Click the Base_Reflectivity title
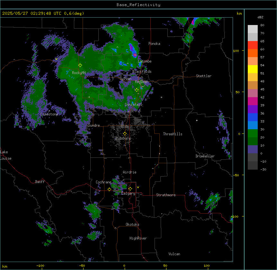The height and width of the screenshot is (270, 277). 138,5
